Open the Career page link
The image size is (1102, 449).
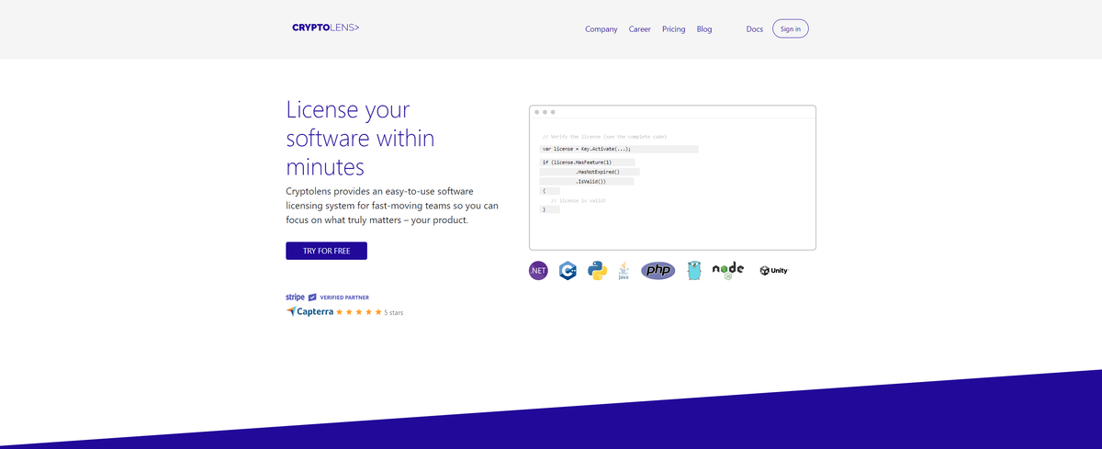click(640, 29)
